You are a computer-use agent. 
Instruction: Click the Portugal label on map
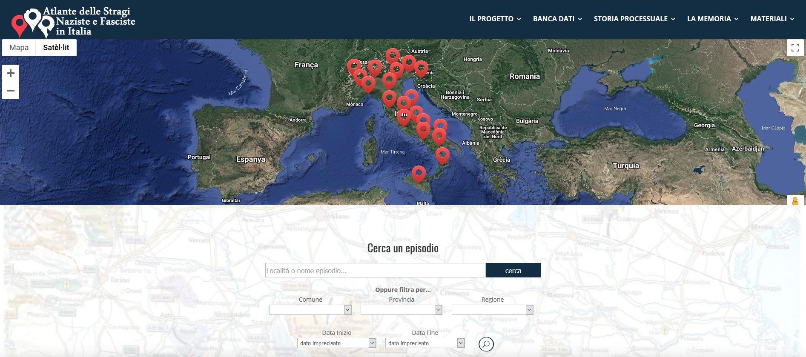click(199, 157)
